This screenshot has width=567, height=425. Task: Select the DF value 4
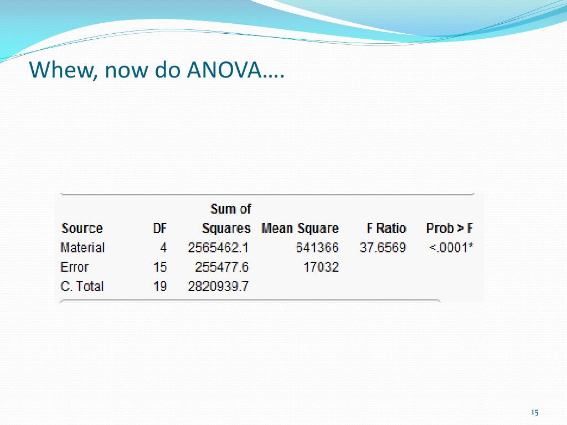[x=163, y=248]
